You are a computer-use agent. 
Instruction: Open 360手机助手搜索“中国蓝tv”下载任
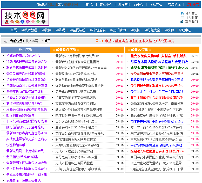(156, 109)
